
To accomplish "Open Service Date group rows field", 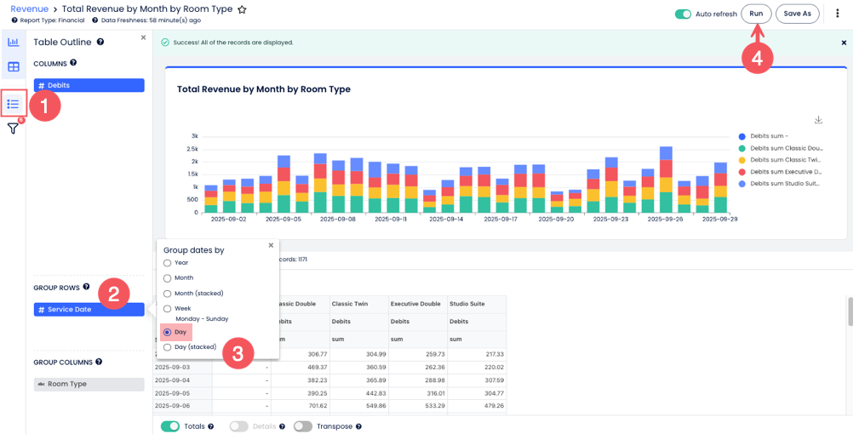I will 89,310.
